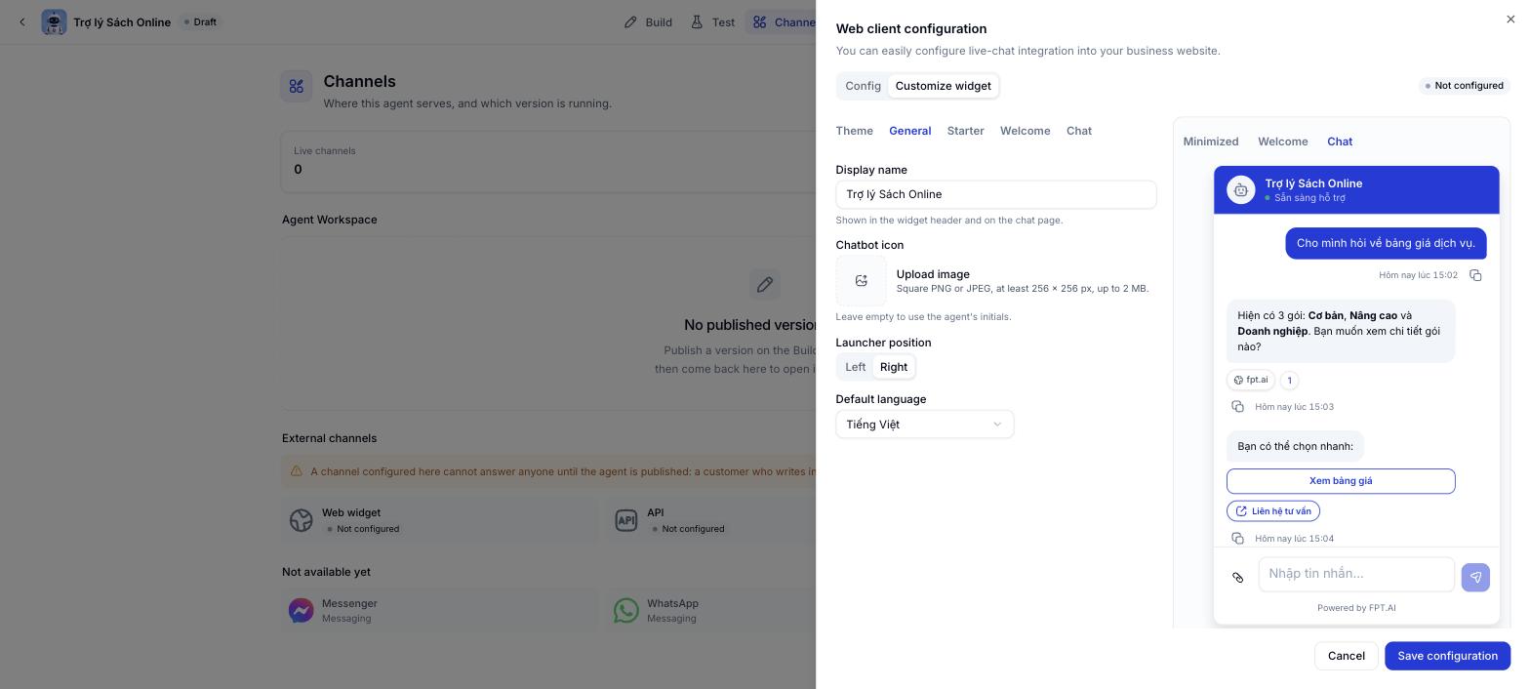The image size is (1530, 689).
Task: Click the back arrow icon
Action: point(21,21)
